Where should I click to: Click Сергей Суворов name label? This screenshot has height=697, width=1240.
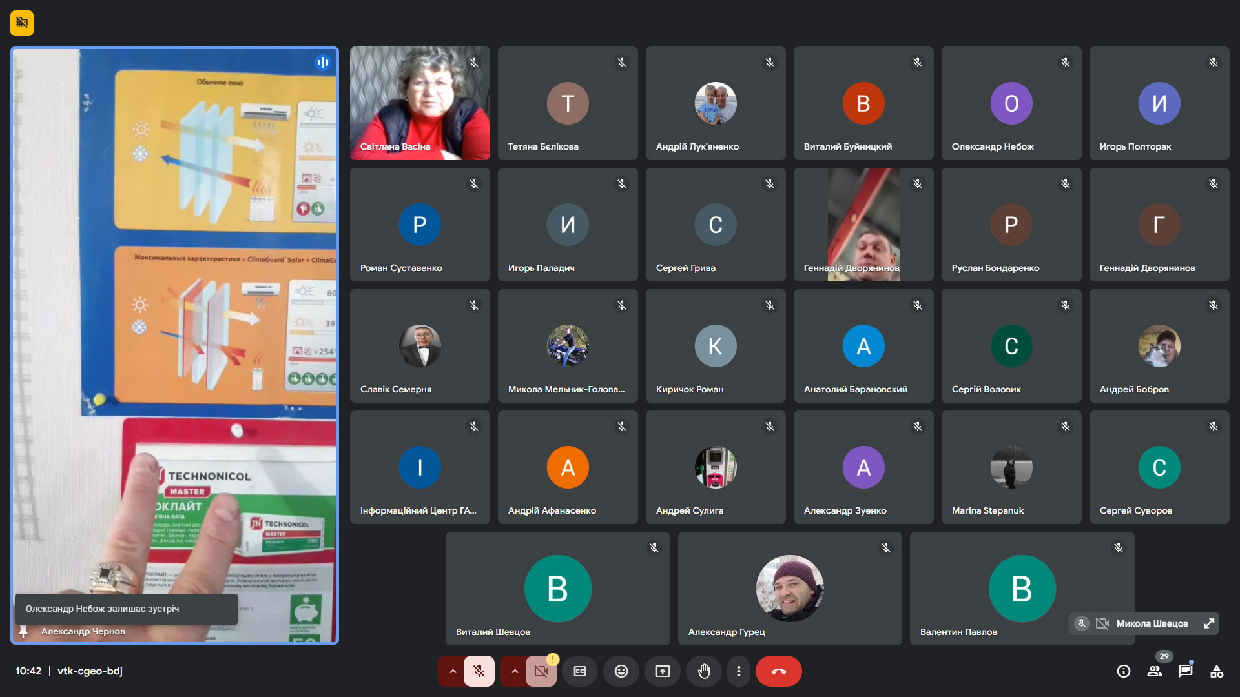[1136, 510]
